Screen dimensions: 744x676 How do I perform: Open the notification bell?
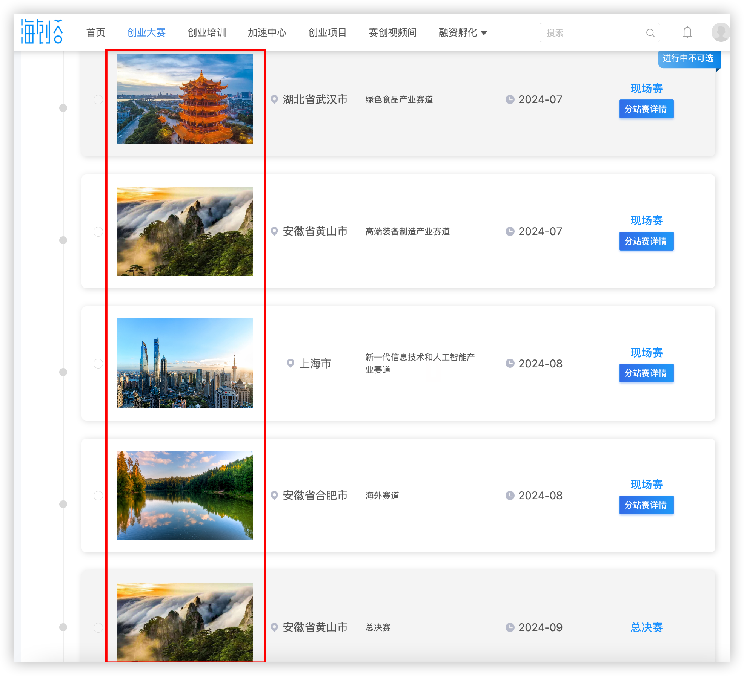pos(687,32)
